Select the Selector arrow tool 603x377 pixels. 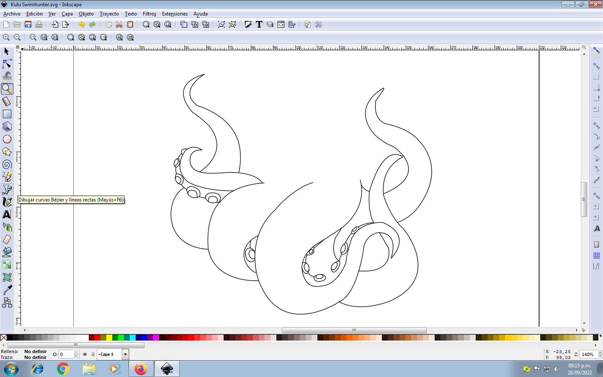click(x=7, y=51)
